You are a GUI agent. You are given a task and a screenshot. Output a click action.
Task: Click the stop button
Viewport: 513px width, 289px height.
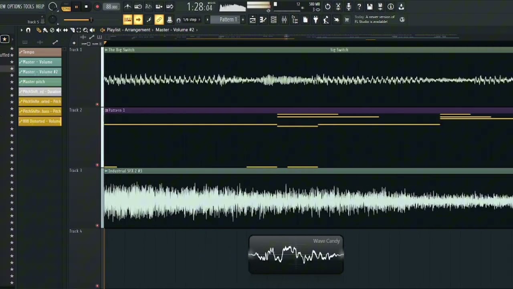pyautogui.click(x=86, y=7)
